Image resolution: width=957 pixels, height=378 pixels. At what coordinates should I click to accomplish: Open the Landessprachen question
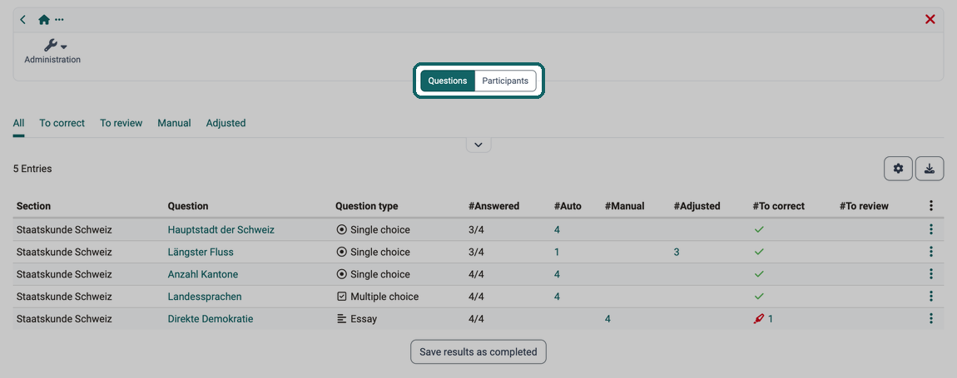pos(205,297)
